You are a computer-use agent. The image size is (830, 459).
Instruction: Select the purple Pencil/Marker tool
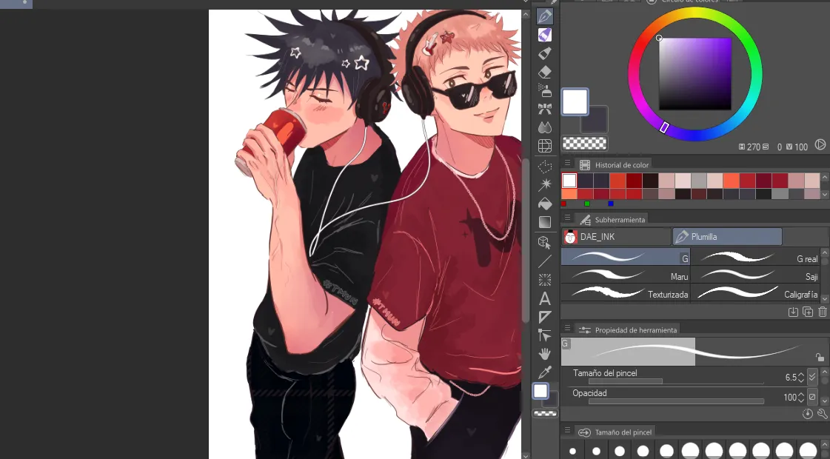545,35
